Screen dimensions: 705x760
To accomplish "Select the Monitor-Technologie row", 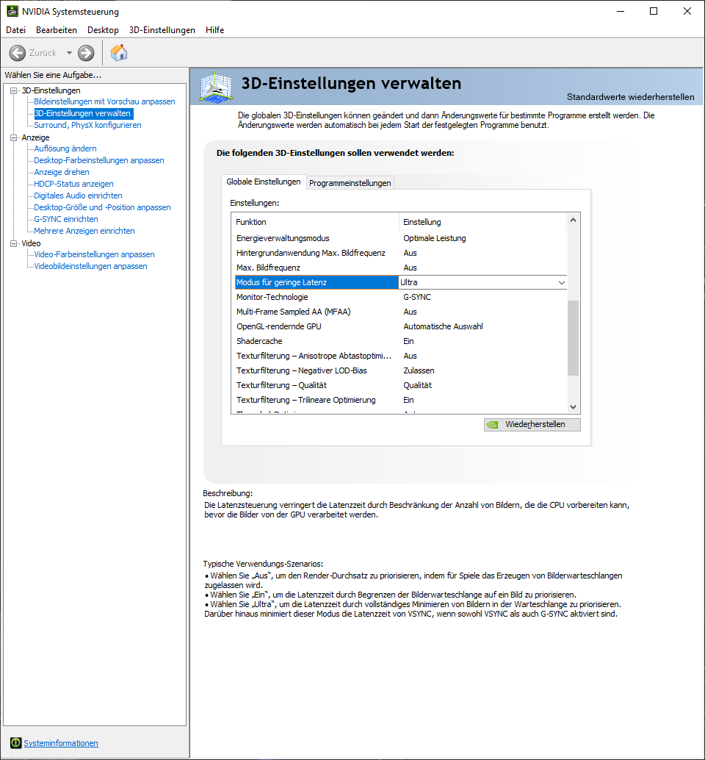I will coord(399,297).
